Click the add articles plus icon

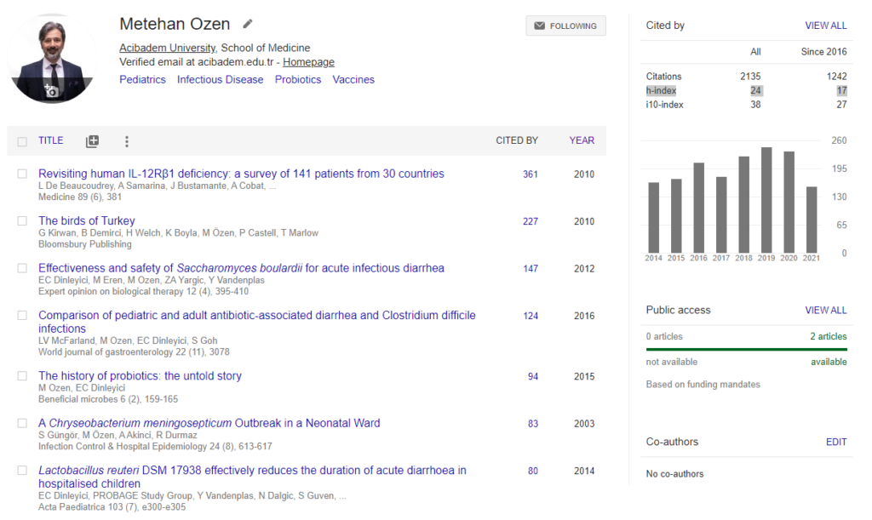[92, 141]
